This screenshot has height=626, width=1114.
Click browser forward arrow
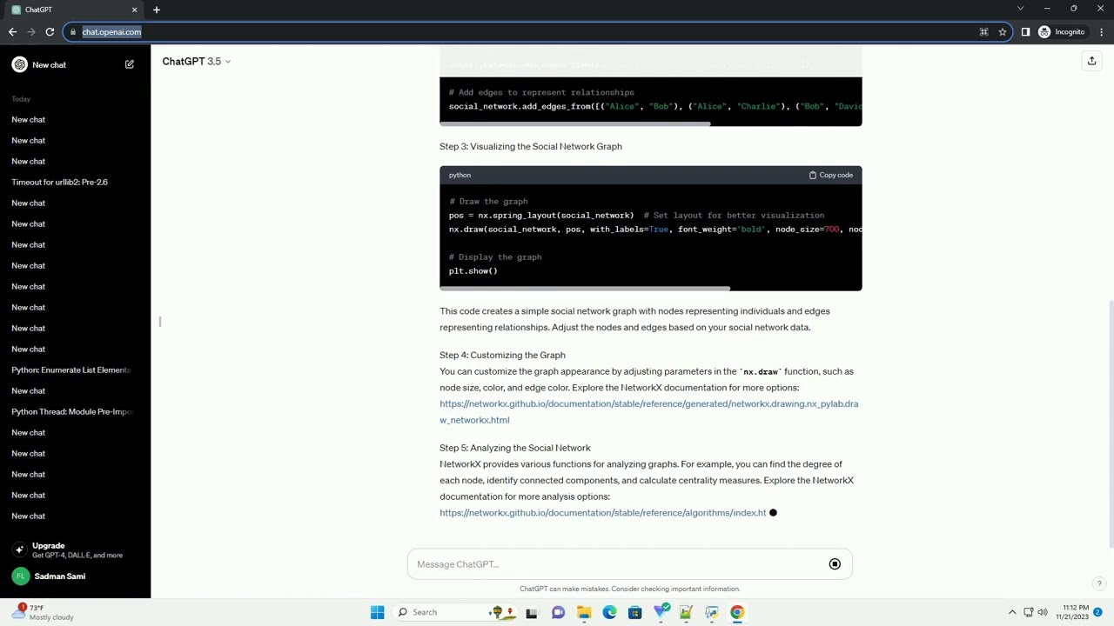pyautogui.click(x=31, y=32)
